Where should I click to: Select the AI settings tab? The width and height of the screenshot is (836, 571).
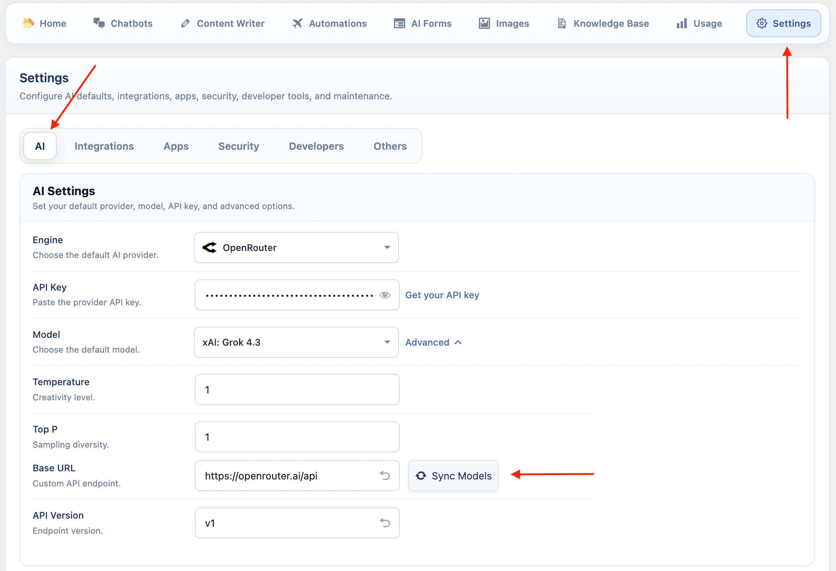[x=40, y=146]
